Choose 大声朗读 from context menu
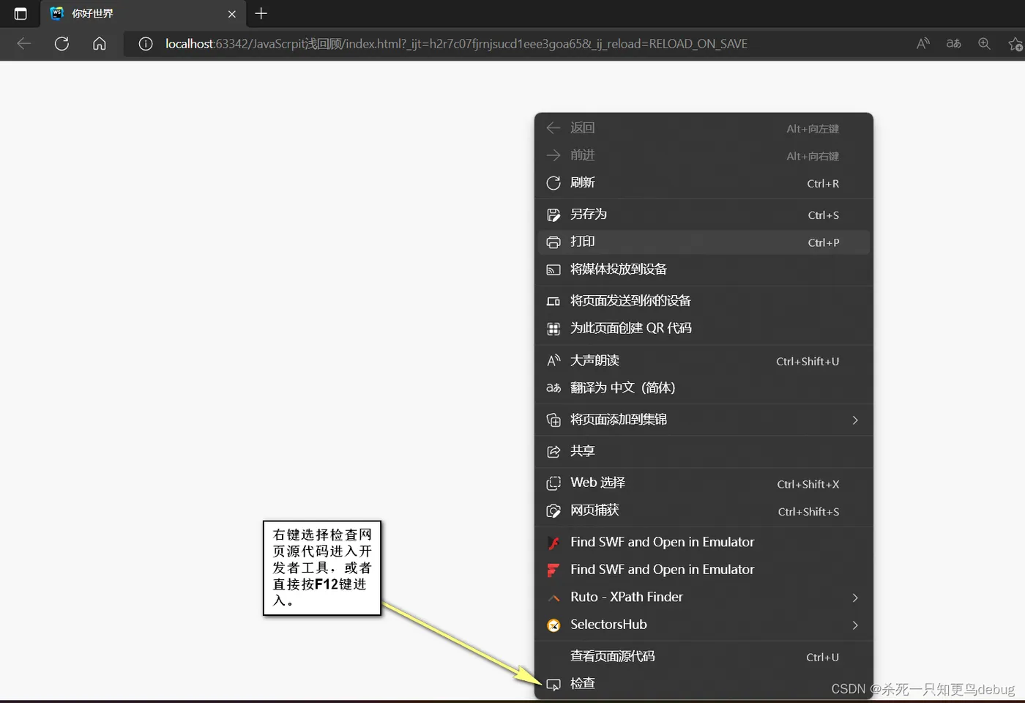Image resolution: width=1025 pixels, height=703 pixels. click(x=704, y=360)
